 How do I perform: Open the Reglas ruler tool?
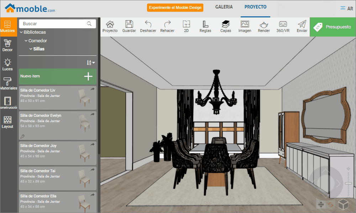click(205, 27)
